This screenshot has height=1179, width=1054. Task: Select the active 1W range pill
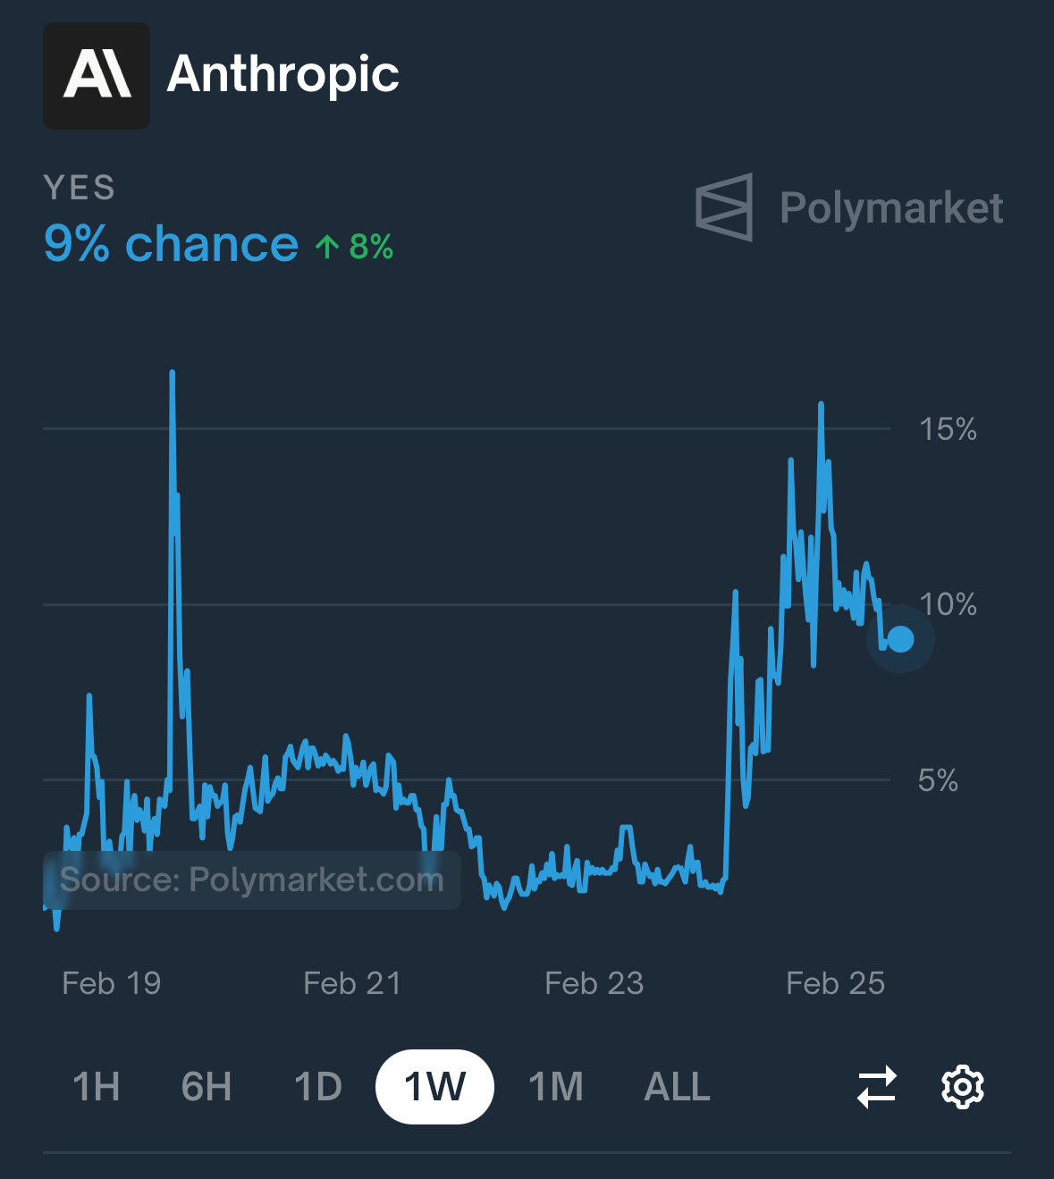tap(434, 1087)
